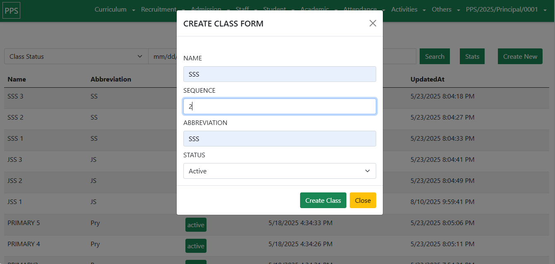Open the Status dropdown showing Active
The height and width of the screenshot is (264, 555).
(x=279, y=171)
